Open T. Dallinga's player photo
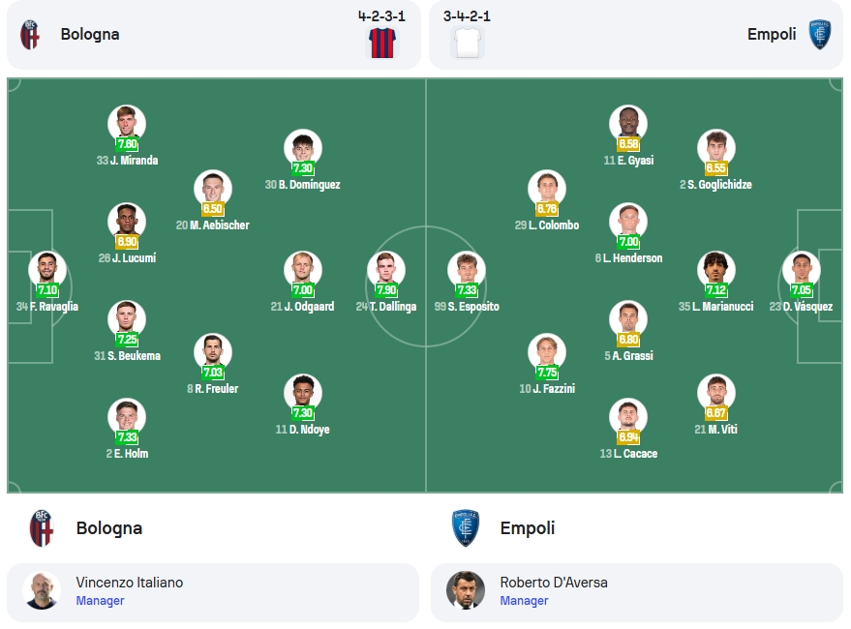851x629 pixels. pos(386,270)
